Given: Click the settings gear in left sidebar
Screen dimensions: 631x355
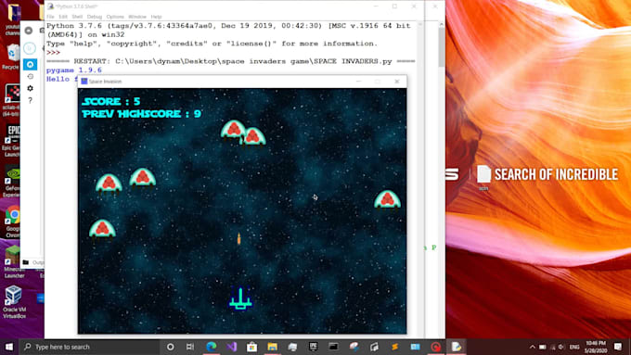Looking at the screenshot, I should (31, 88).
